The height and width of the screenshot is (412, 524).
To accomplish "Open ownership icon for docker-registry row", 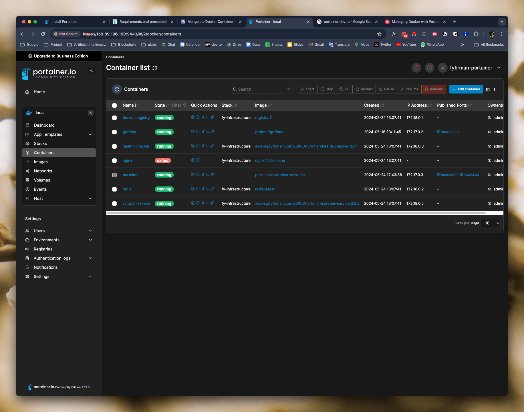I will click(489, 118).
